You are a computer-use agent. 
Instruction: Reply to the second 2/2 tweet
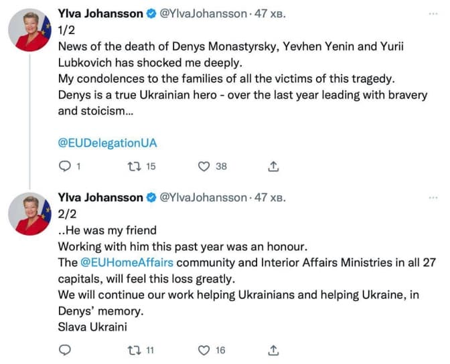66,349
